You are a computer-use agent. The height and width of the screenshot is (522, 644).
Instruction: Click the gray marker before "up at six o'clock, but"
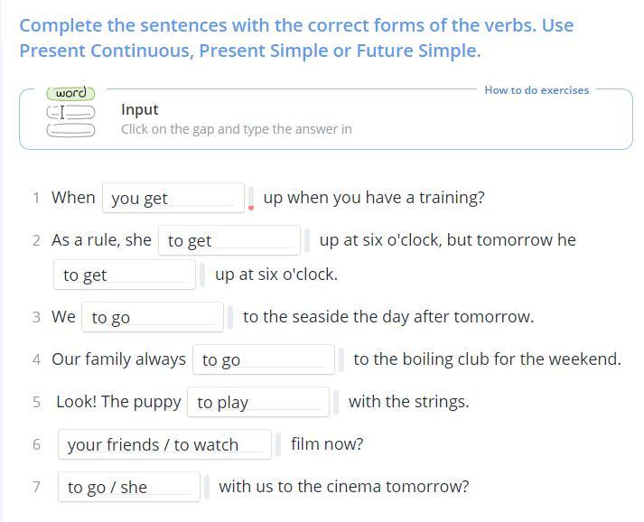click(307, 240)
